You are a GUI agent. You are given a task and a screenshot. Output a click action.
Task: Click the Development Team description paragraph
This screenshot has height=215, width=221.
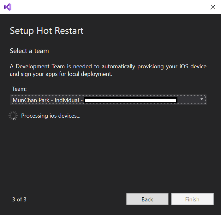click(108, 70)
